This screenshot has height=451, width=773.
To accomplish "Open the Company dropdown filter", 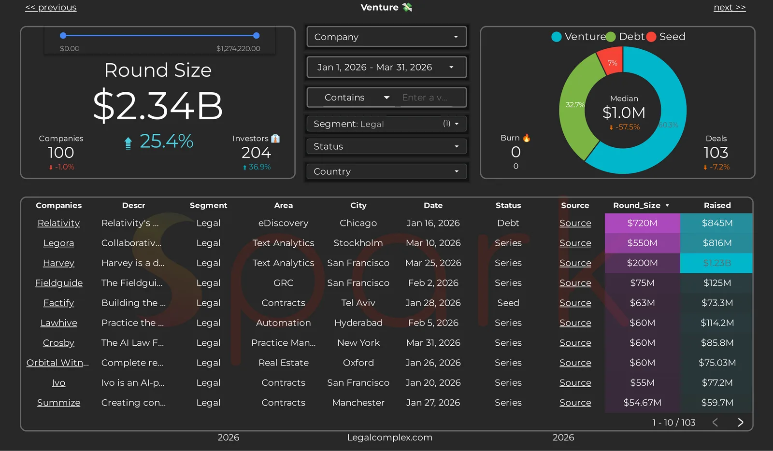I will 386,37.
